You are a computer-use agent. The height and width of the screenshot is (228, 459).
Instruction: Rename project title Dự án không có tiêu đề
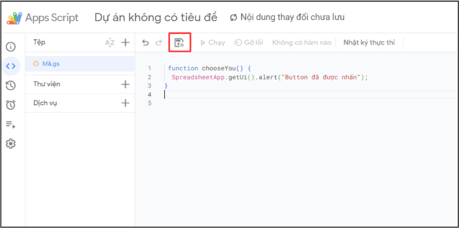tap(155, 18)
